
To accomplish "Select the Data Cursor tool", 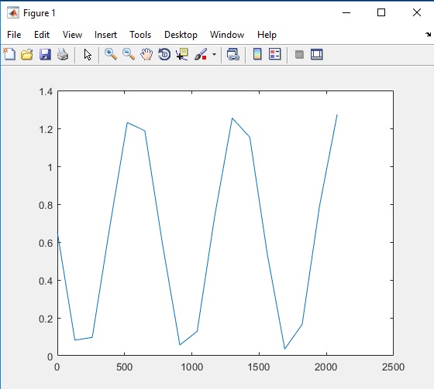I will [182, 54].
